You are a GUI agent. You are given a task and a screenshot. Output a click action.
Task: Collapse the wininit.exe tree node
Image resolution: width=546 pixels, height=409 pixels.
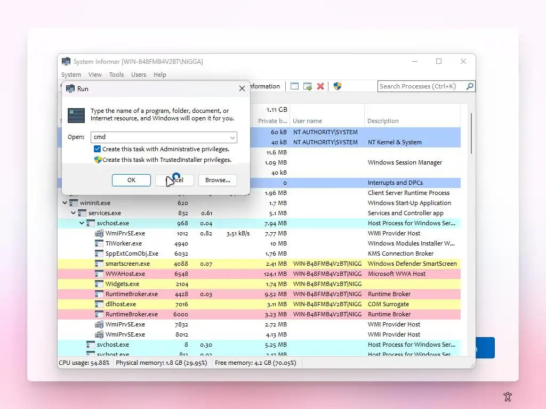coord(65,202)
